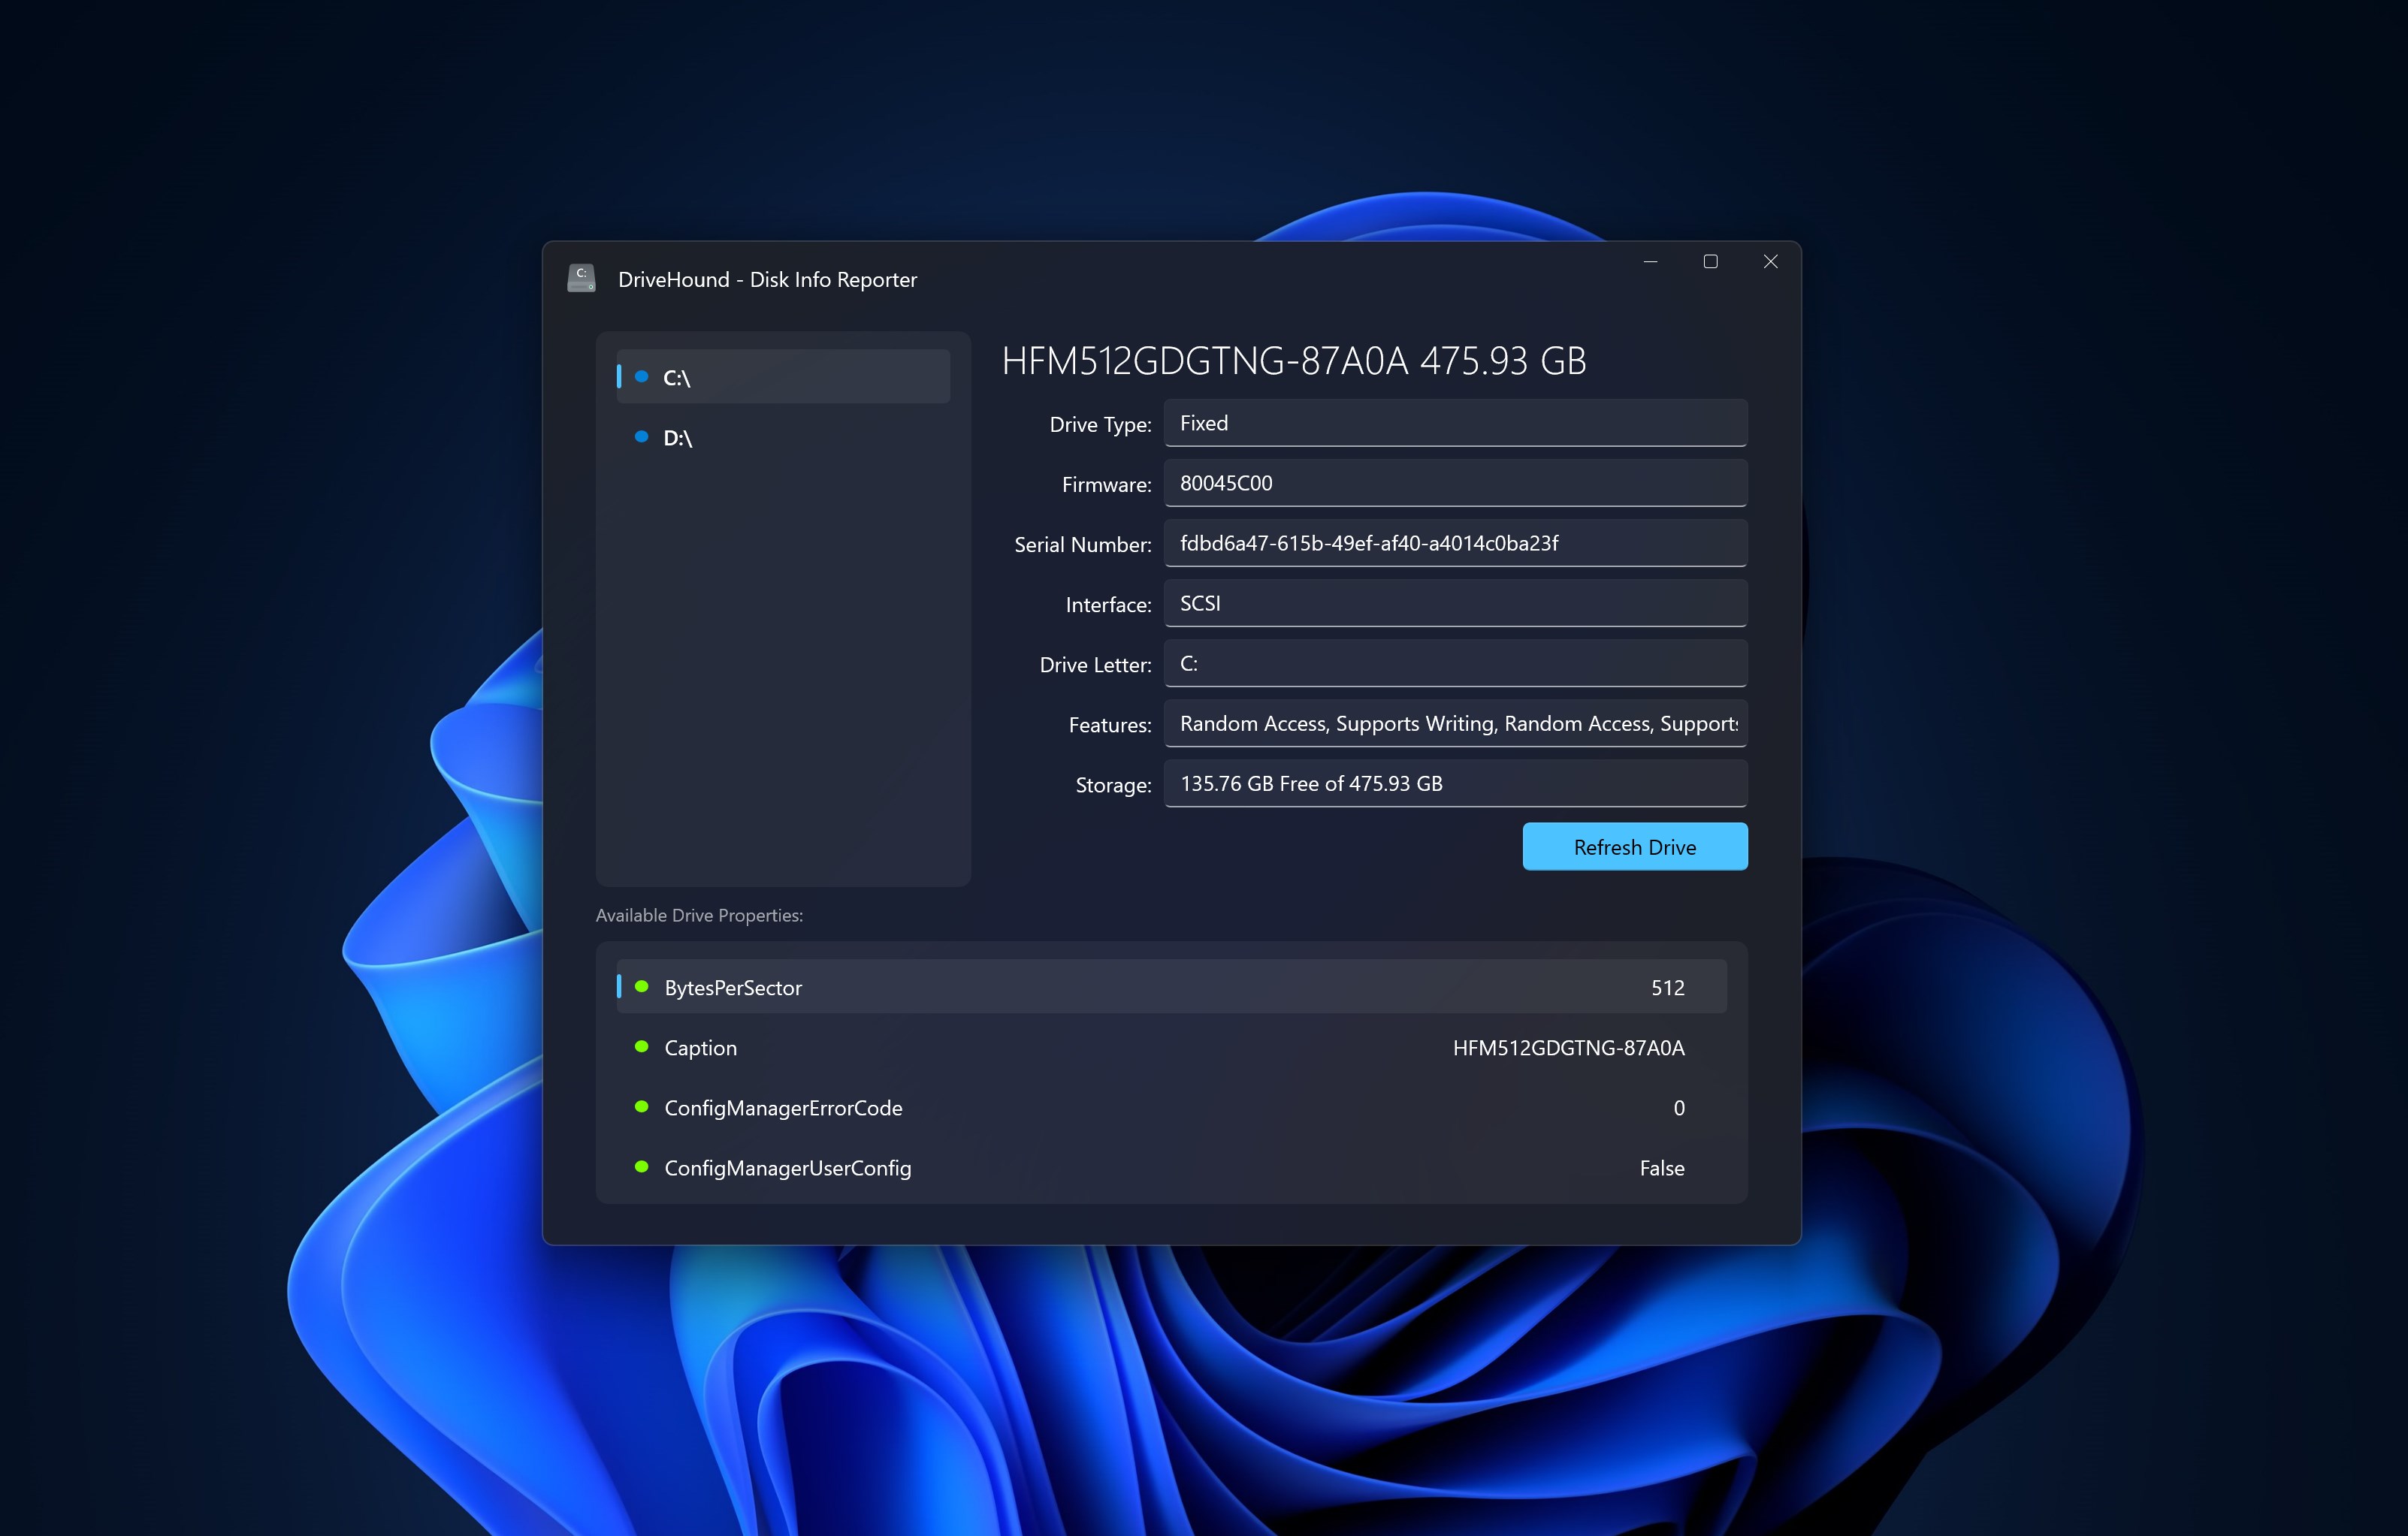Click the blue dot beside D:\
The width and height of the screenshot is (2408, 1536).
pyautogui.click(x=641, y=436)
